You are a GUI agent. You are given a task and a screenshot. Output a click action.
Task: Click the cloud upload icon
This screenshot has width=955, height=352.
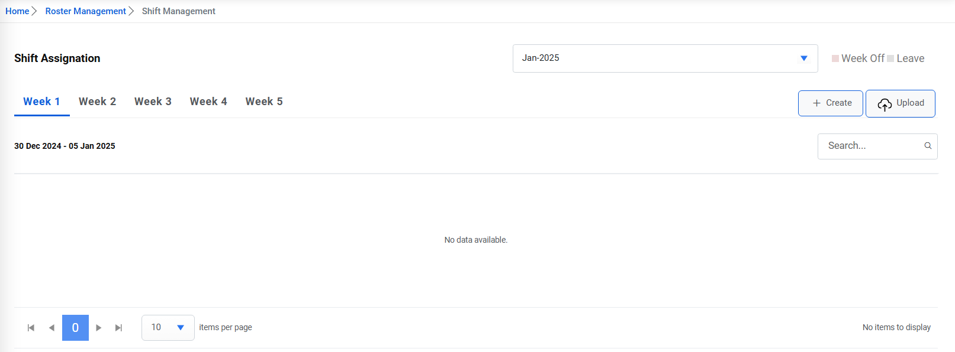click(x=885, y=104)
